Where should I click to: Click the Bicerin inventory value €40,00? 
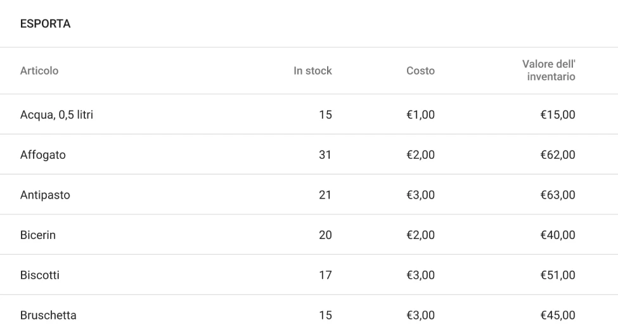click(x=557, y=235)
